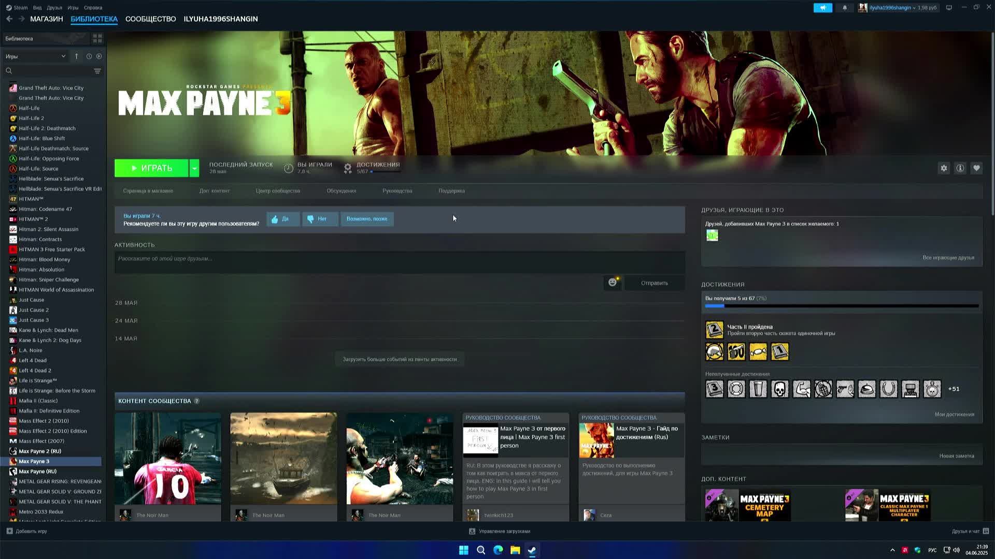The width and height of the screenshot is (995, 559).
Task: Click the sort ascending arrow in sidebar
Action: tap(76, 56)
